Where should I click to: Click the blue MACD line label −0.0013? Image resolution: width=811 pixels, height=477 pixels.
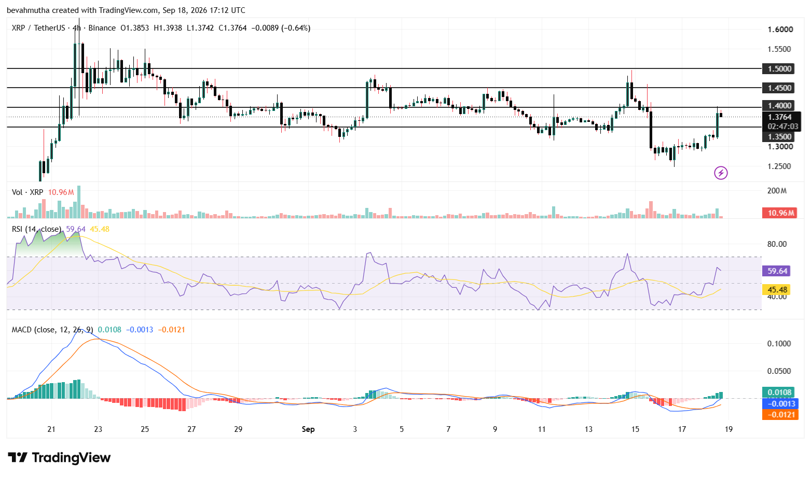[780, 403]
